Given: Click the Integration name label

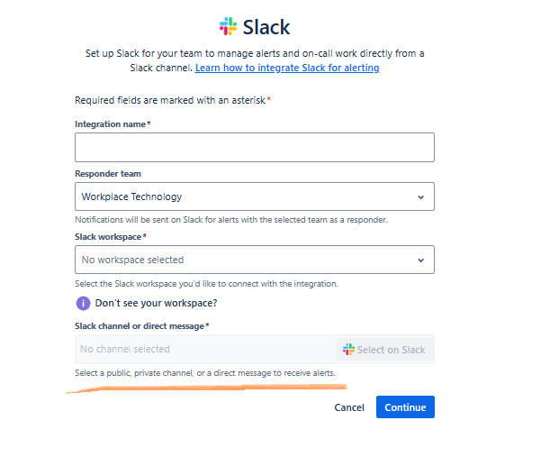Looking at the screenshot, I should (110, 124).
